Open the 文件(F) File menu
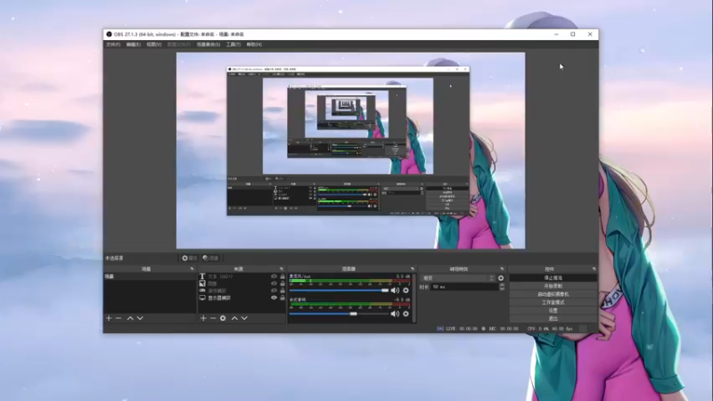713x401 pixels. [x=113, y=45]
